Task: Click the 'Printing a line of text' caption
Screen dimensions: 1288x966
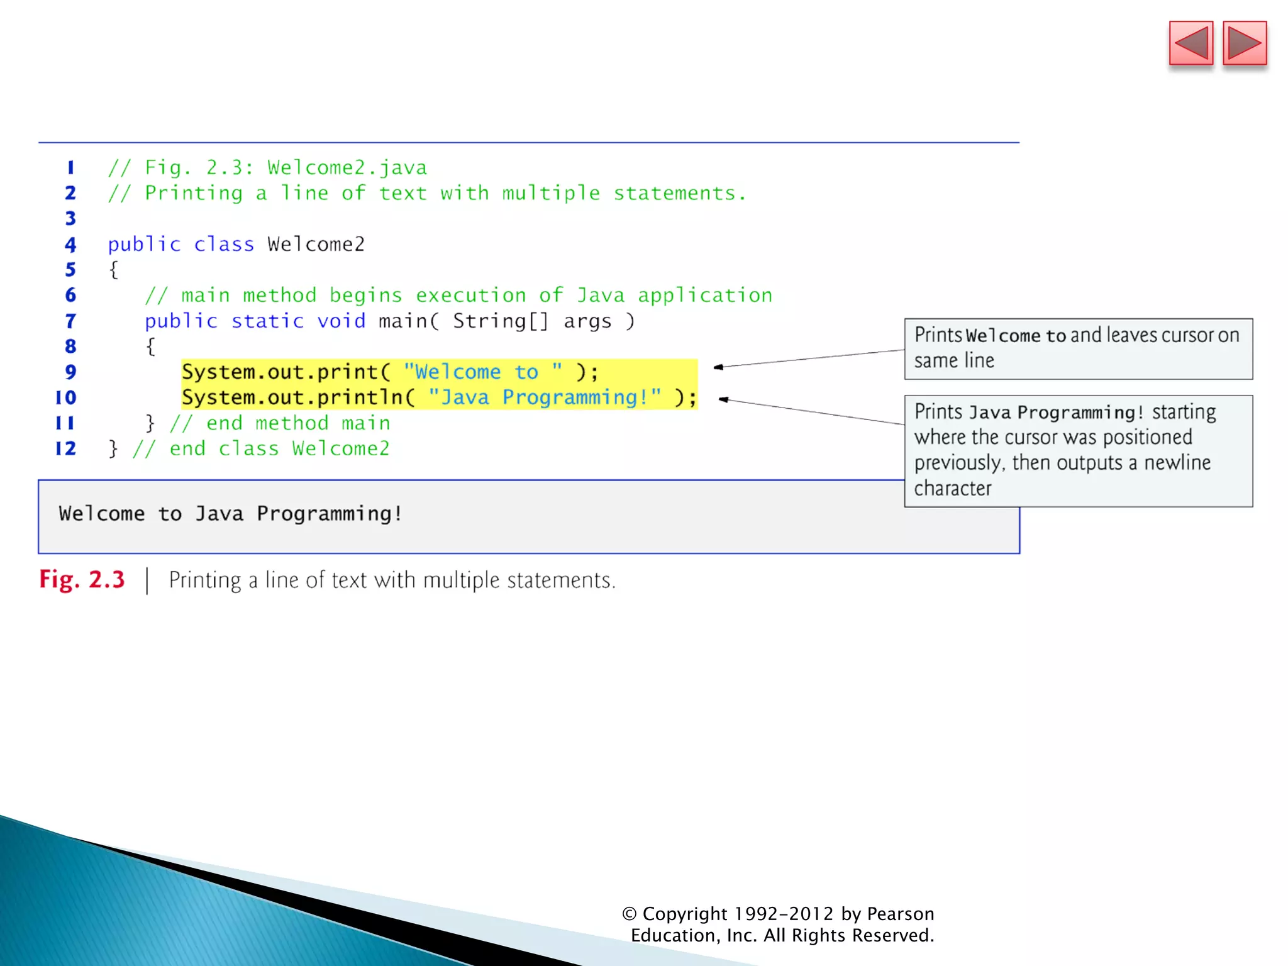Action: [x=392, y=580]
